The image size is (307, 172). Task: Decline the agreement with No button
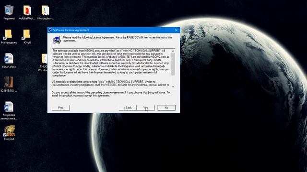click(x=166, y=107)
